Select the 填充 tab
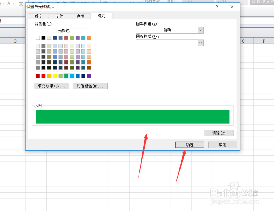Viewport: 274px width, 211px height. coord(101,16)
